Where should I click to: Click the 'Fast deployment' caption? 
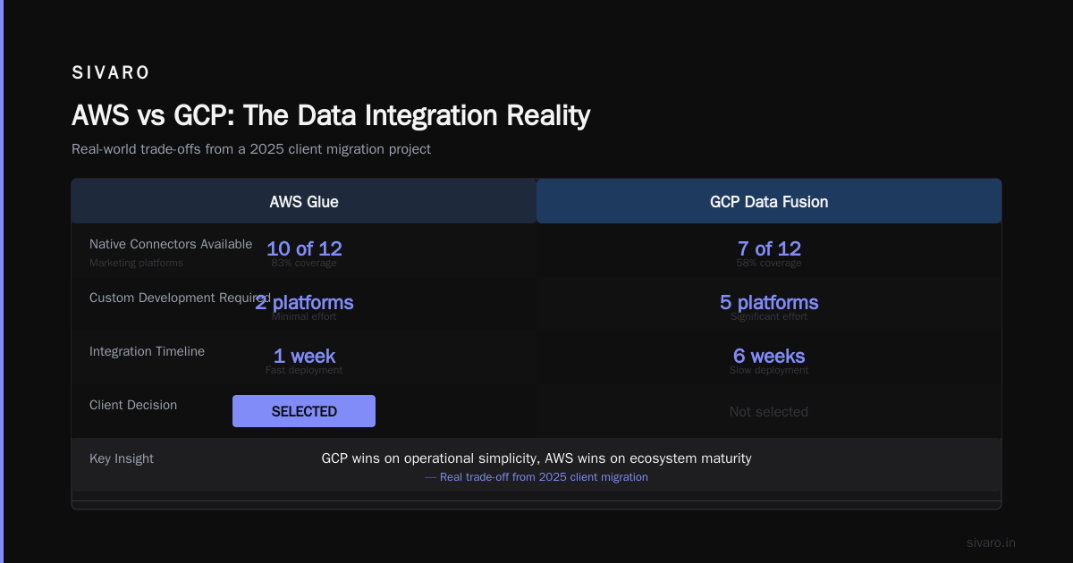[x=304, y=370]
